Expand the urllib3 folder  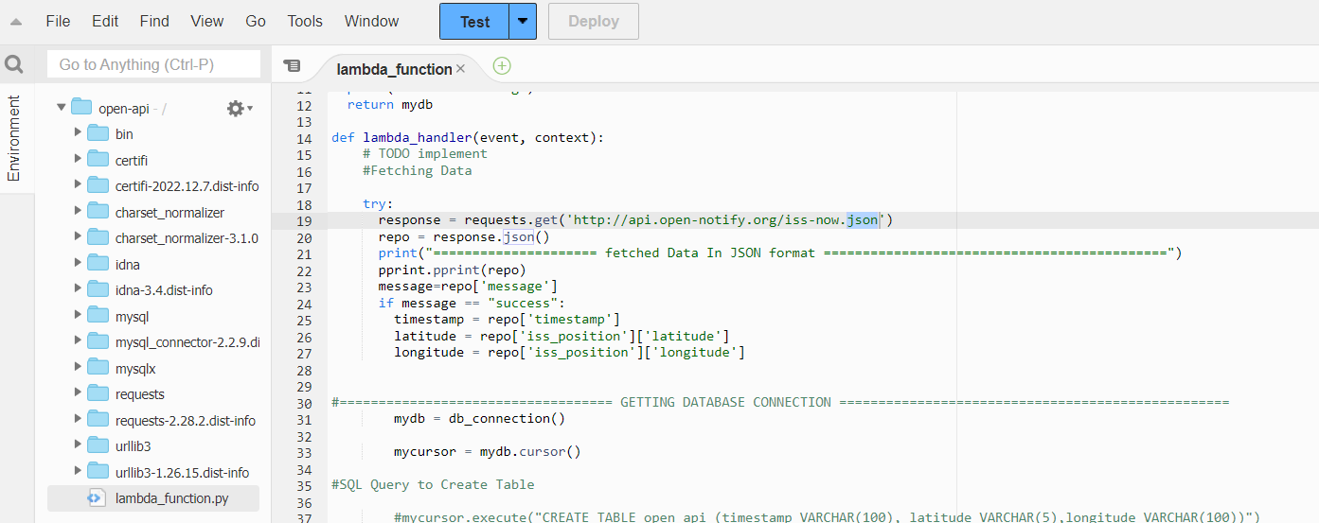pos(78,445)
